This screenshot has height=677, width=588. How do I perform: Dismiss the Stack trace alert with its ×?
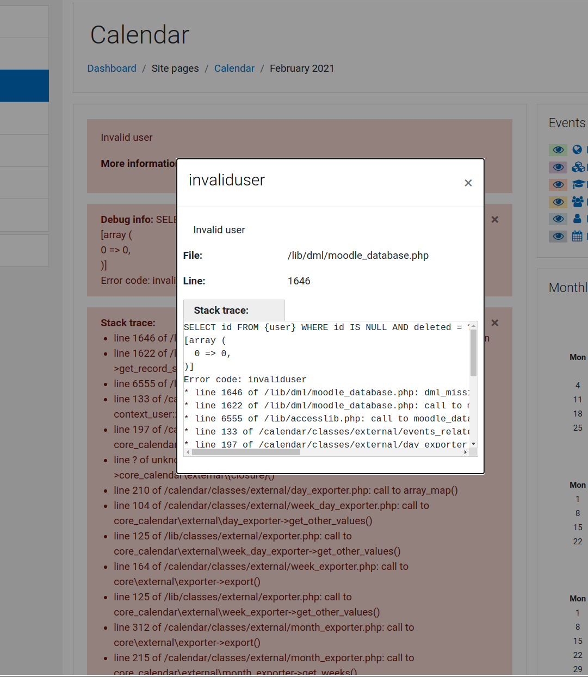(495, 323)
